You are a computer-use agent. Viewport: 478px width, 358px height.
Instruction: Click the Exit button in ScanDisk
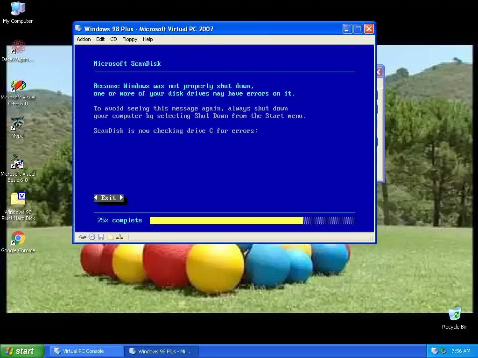[x=109, y=198]
